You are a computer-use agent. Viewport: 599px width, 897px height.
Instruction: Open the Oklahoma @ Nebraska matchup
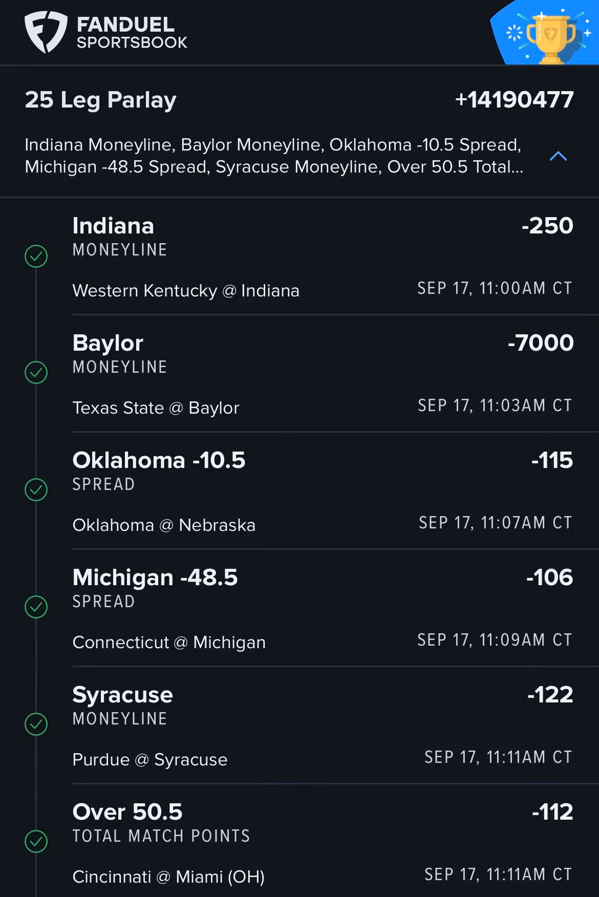(164, 525)
